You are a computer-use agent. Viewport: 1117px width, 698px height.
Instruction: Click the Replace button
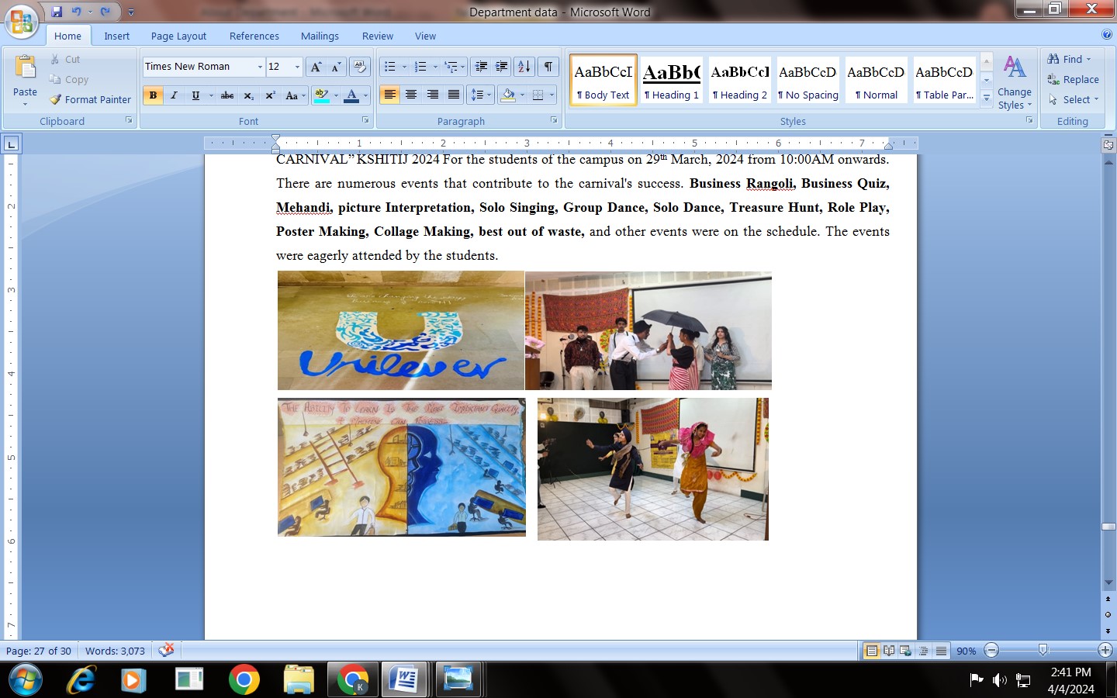click(x=1073, y=79)
